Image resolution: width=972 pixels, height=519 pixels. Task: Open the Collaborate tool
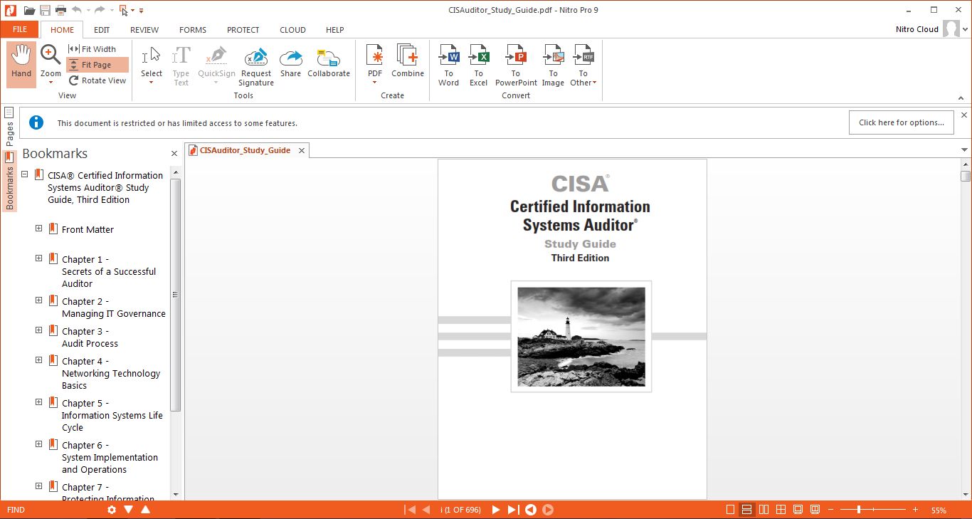pos(329,64)
